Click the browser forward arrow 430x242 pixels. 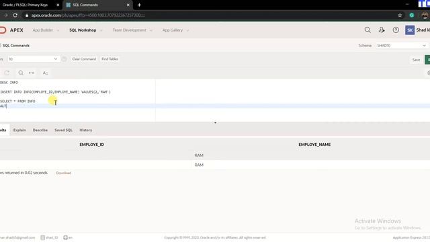point(5,15)
